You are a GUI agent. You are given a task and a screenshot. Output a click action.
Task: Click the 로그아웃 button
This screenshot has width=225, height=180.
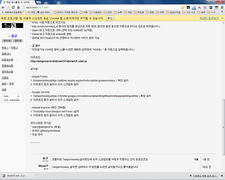7,41
